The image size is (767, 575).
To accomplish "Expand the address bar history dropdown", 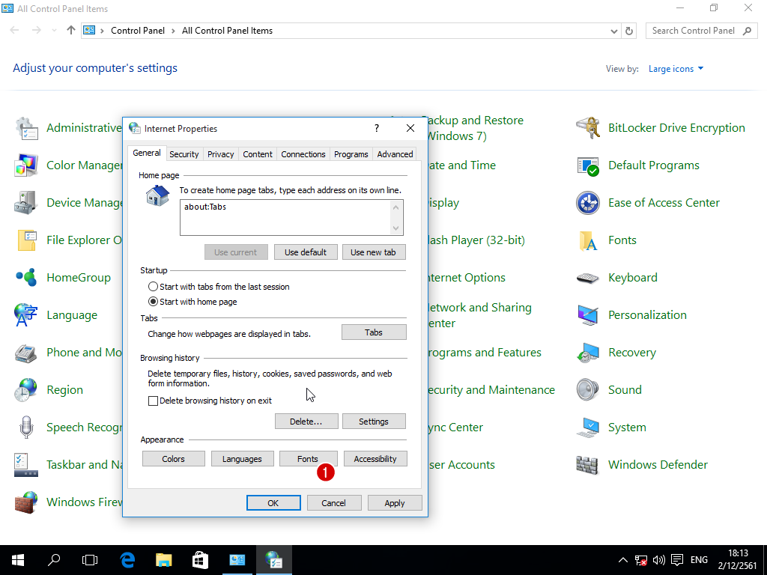I will 614,31.
